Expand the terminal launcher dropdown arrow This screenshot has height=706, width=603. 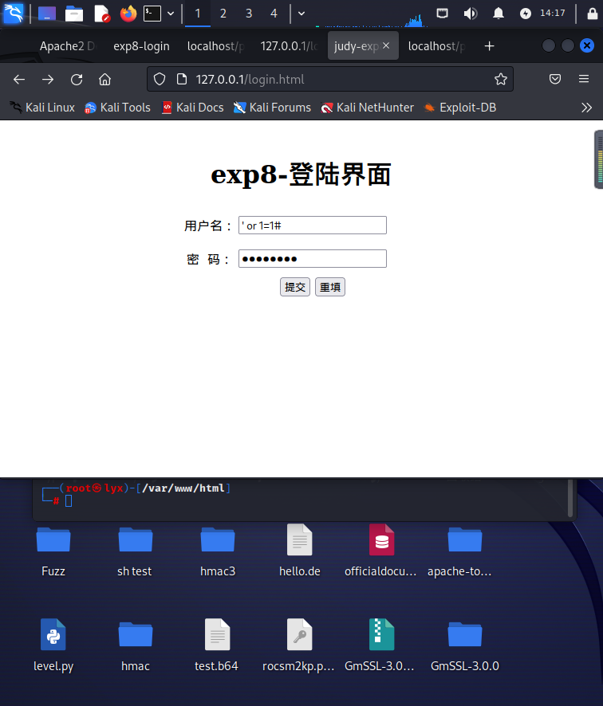pyautogui.click(x=171, y=14)
